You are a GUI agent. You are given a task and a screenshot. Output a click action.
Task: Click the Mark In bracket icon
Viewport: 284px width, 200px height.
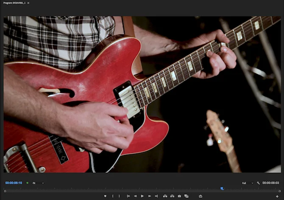pyautogui.click(x=113, y=196)
